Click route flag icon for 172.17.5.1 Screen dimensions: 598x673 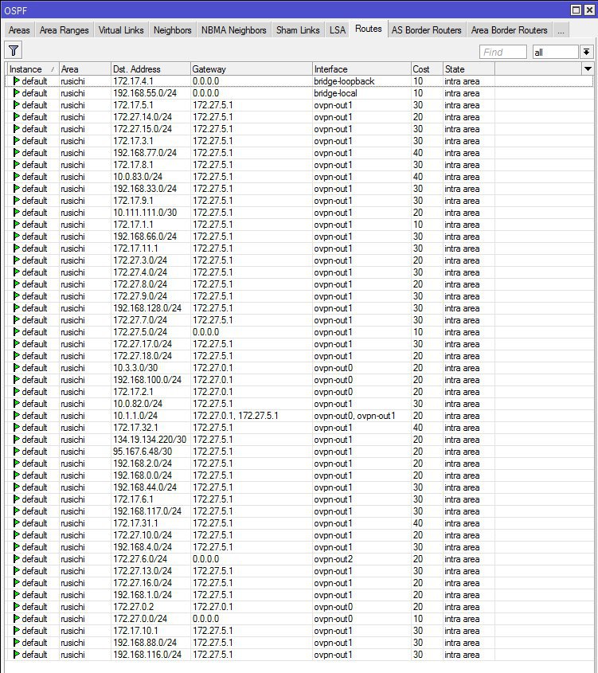click(17, 104)
